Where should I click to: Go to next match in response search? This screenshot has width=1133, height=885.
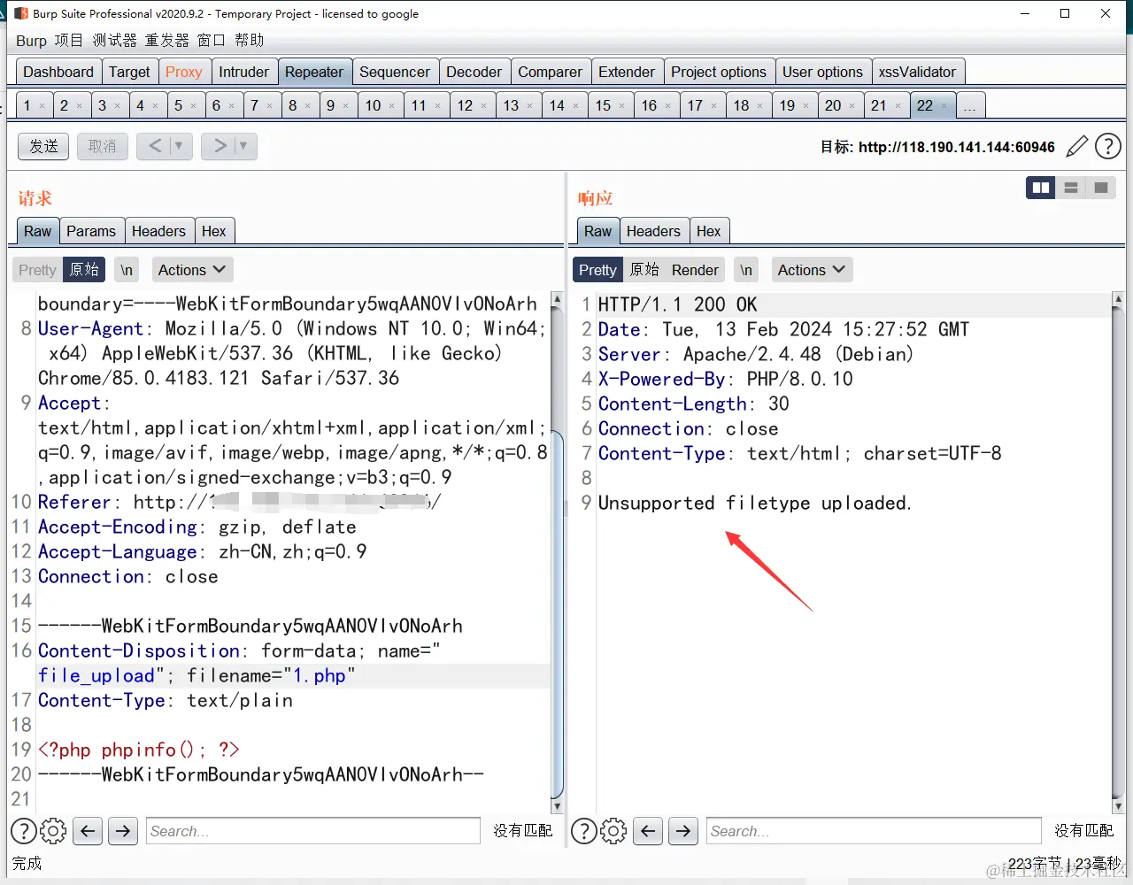[683, 831]
